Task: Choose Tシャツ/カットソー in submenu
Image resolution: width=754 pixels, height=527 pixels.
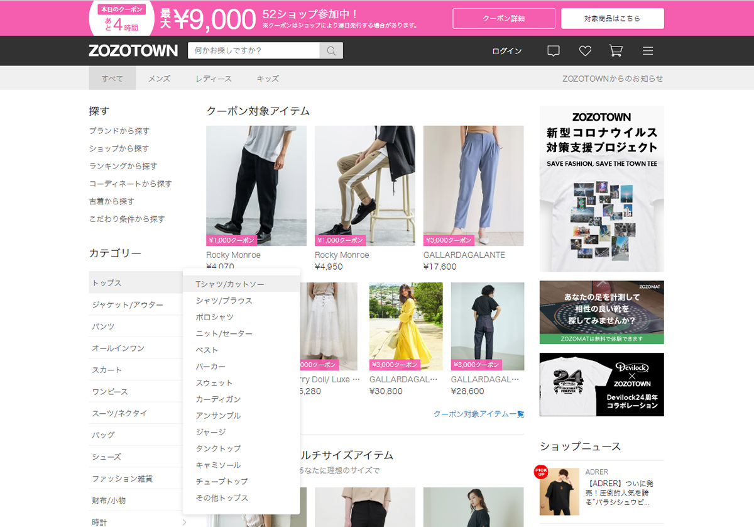Action: coord(242,284)
